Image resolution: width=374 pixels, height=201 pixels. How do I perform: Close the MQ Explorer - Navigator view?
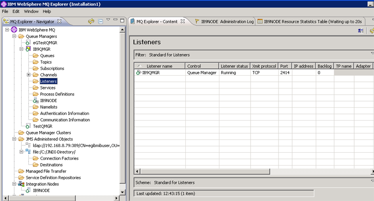click(60, 21)
